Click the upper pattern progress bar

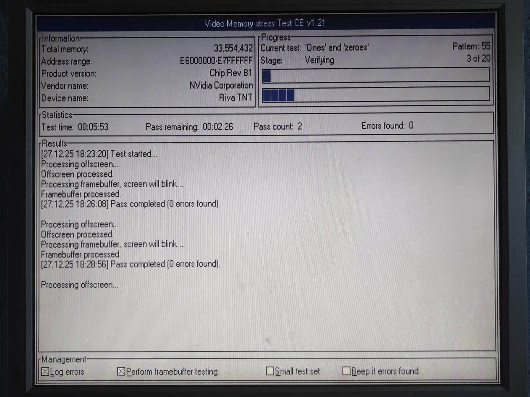(x=376, y=75)
